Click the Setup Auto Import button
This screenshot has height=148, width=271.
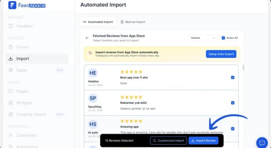tap(221, 54)
